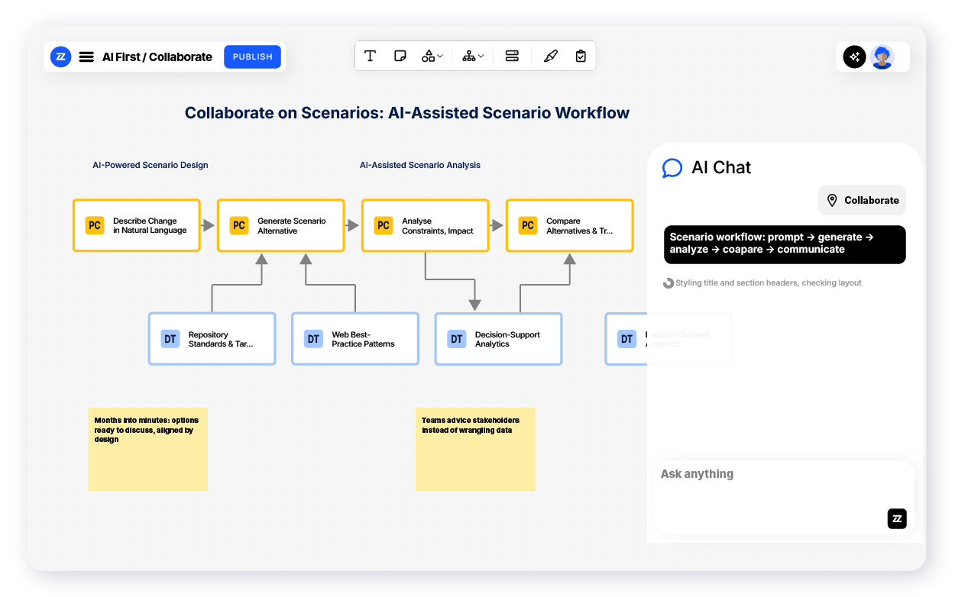Image resolution: width=955 pixels, height=597 pixels.
Task: Click the send button in AI Chat
Action: click(897, 518)
